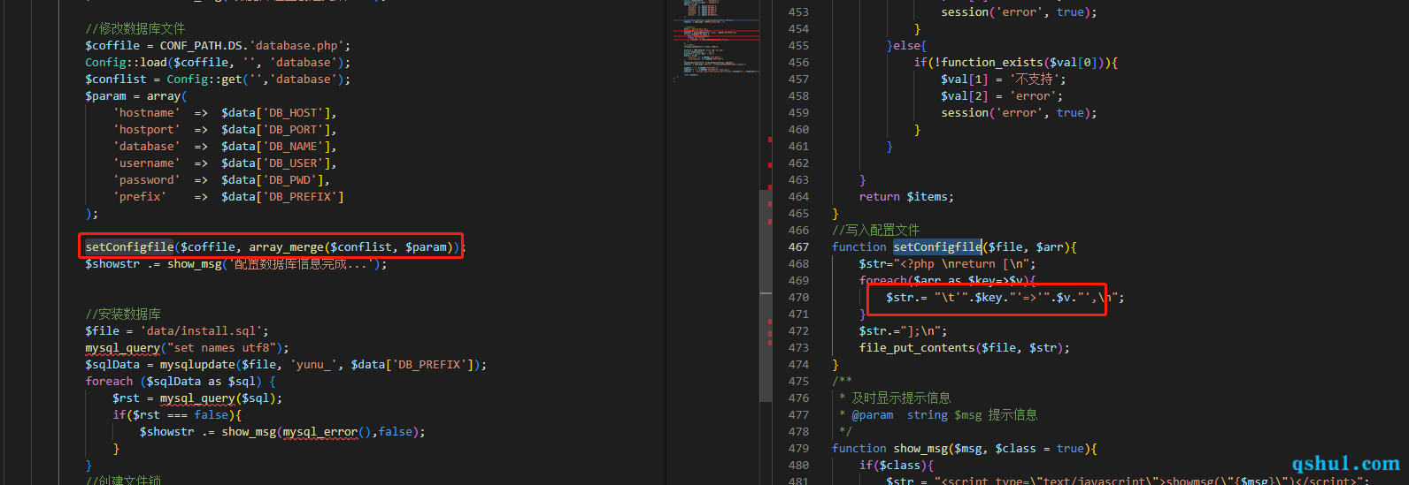Click the mysql_query("set names utf8") line
The height and width of the screenshot is (485, 1409).
click(187, 348)
